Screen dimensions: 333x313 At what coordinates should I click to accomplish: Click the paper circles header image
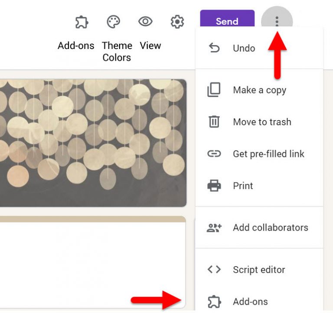coord(93,142)
